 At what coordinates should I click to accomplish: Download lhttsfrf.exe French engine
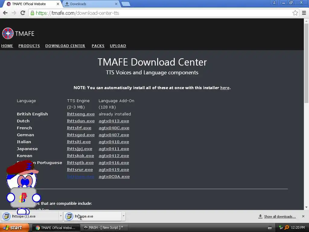pyautogui.click(x=79, y=128)
